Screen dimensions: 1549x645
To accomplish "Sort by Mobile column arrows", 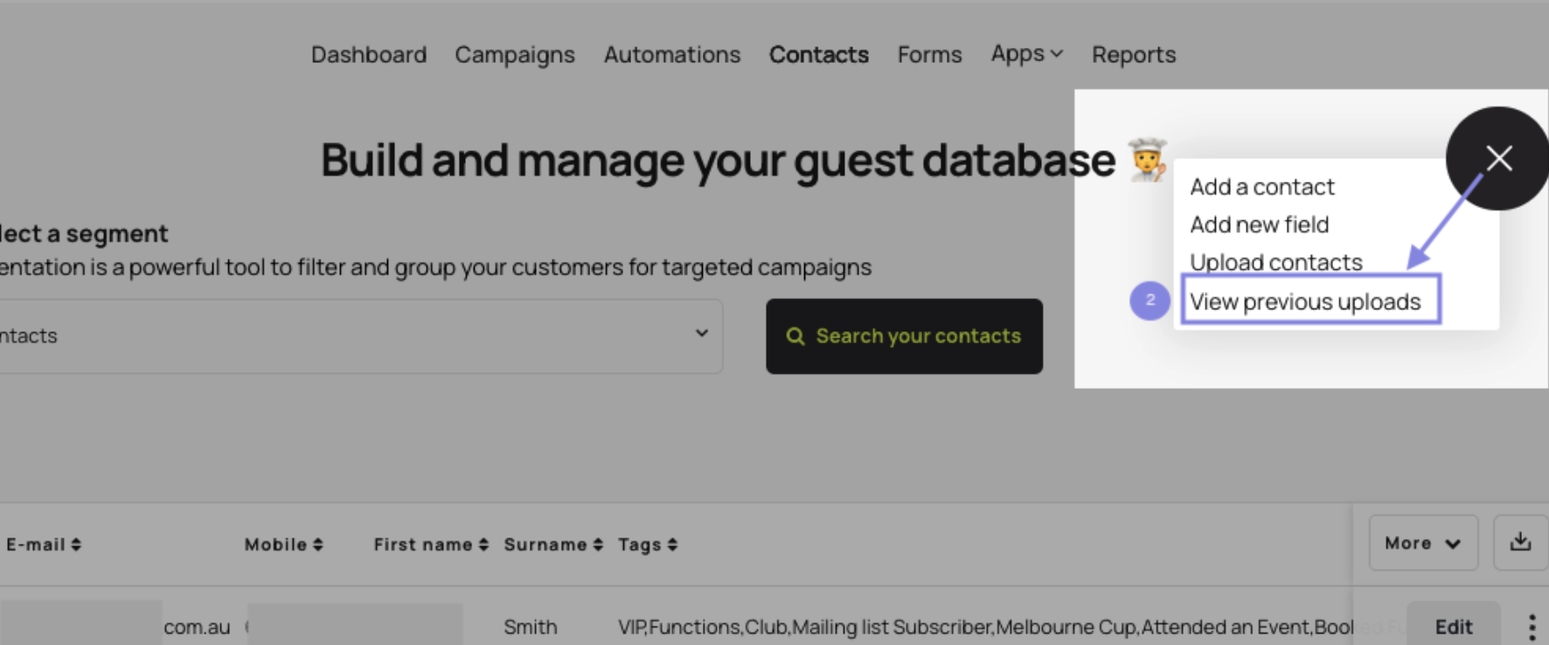I will pos(318,544).
